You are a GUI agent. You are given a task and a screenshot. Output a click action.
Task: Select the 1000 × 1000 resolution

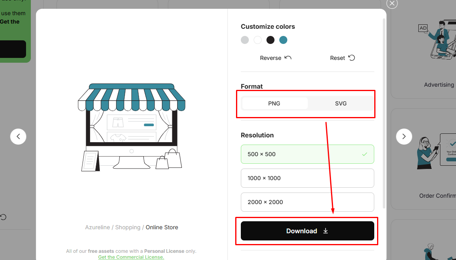307,178
